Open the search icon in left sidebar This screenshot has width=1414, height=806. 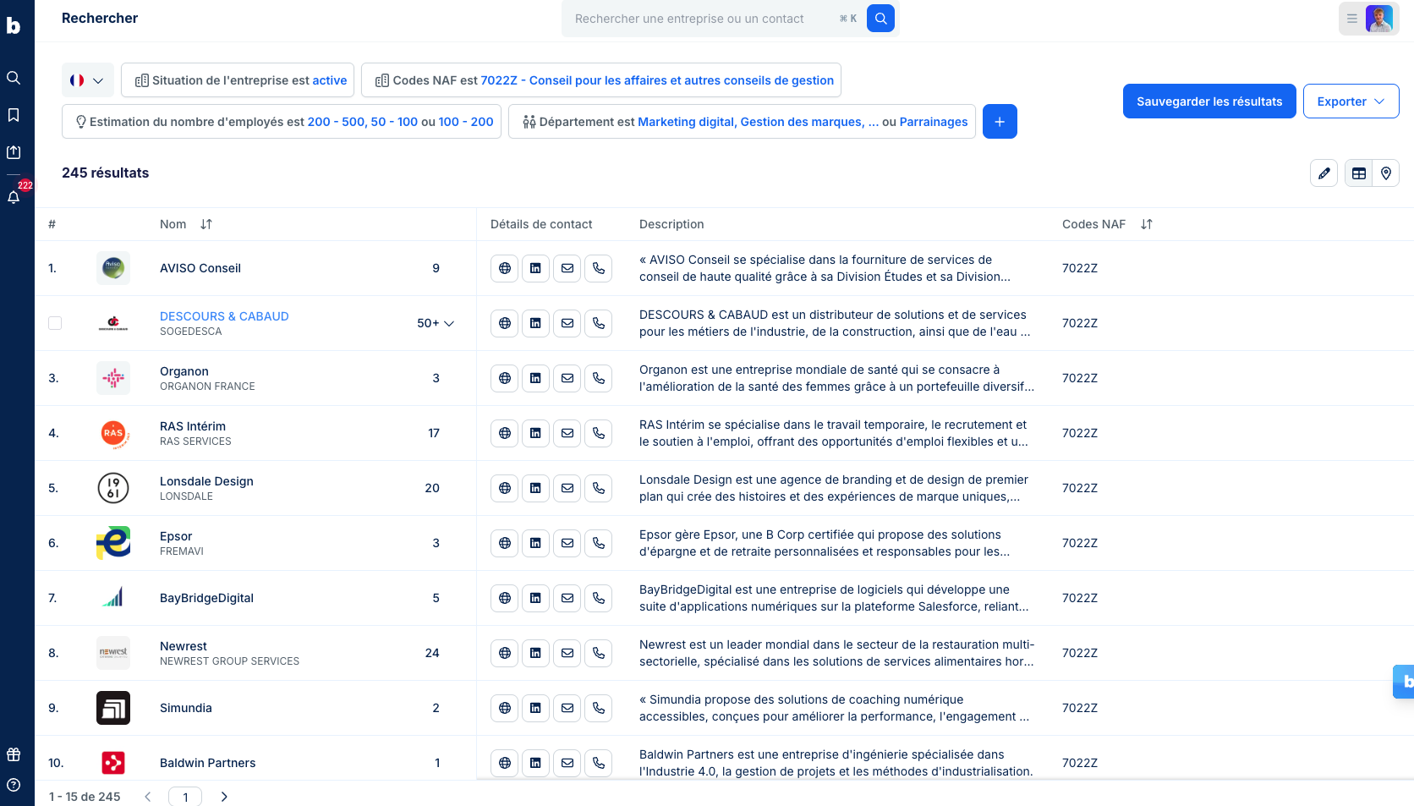14,78
